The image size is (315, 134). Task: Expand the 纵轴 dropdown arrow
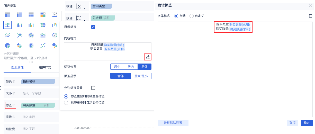point(84,20)
